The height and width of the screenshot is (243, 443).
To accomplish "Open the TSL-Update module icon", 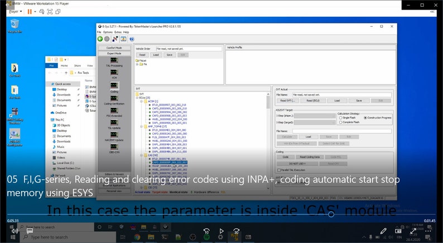I will coord(114,122).
